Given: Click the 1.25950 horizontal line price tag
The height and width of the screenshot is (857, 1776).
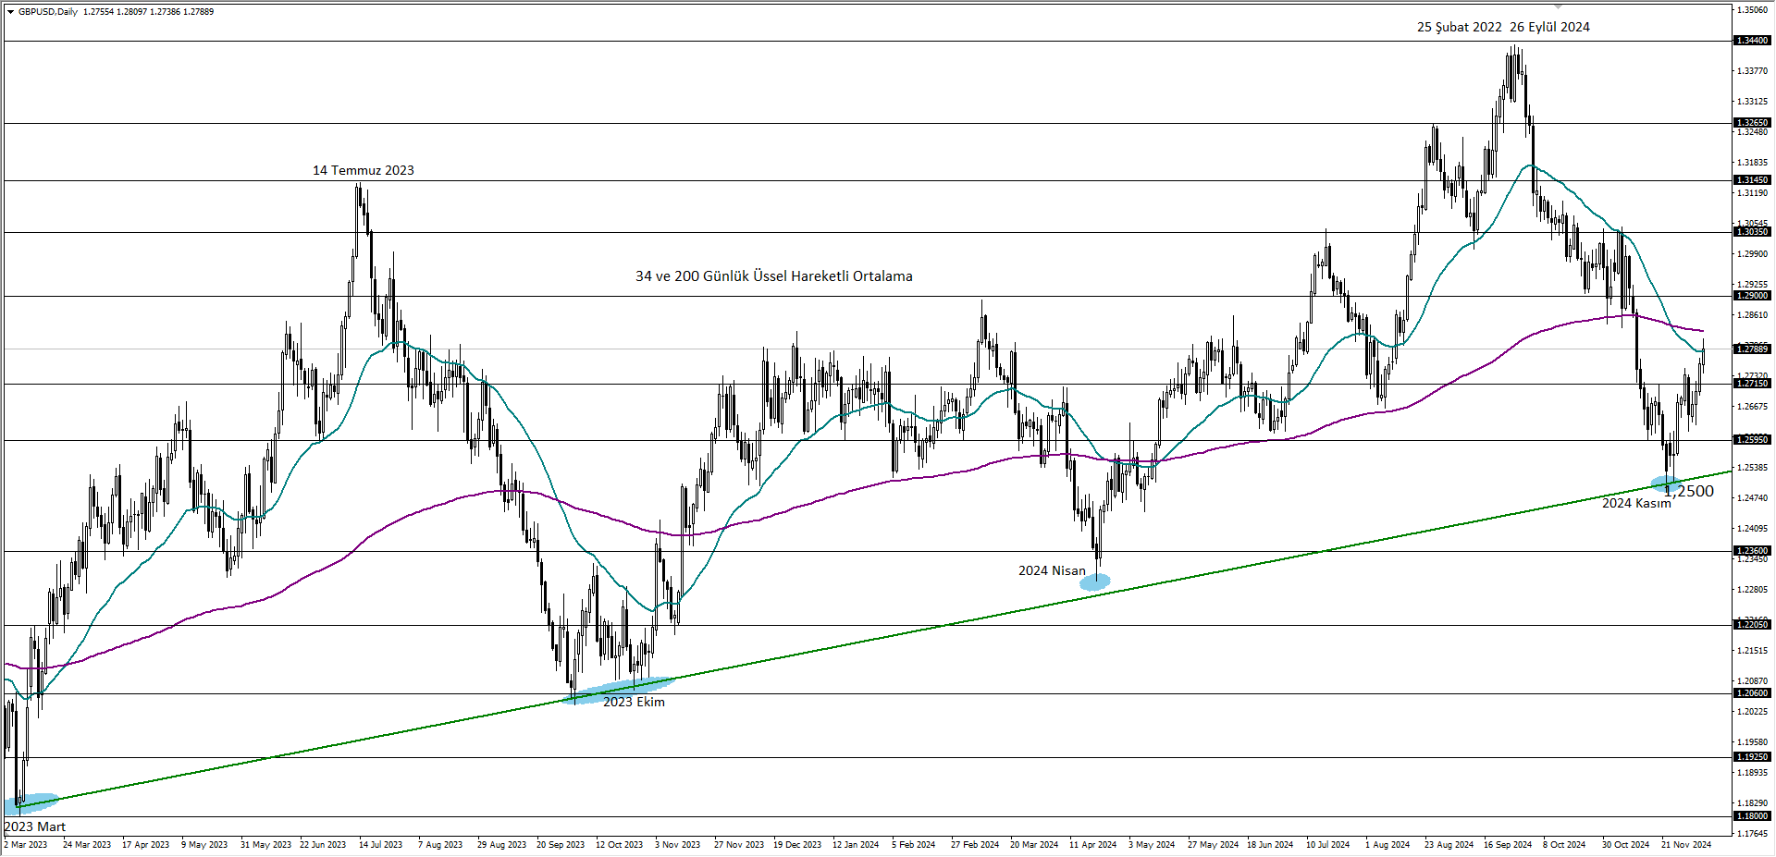Looking at the screenshot, I should pyautogui.click(x=1752, y=440).
